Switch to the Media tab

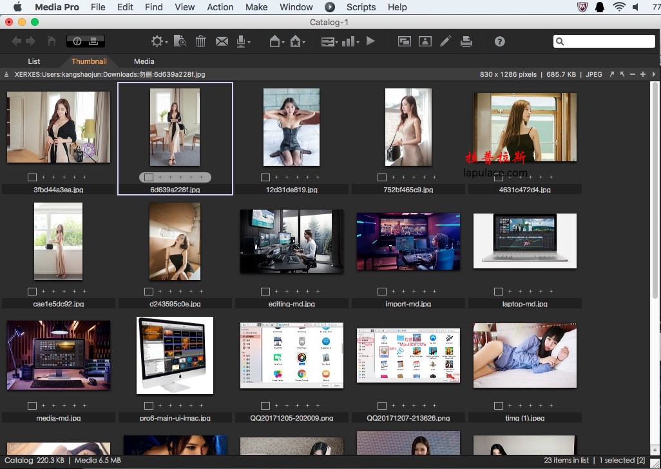point(144,61)
